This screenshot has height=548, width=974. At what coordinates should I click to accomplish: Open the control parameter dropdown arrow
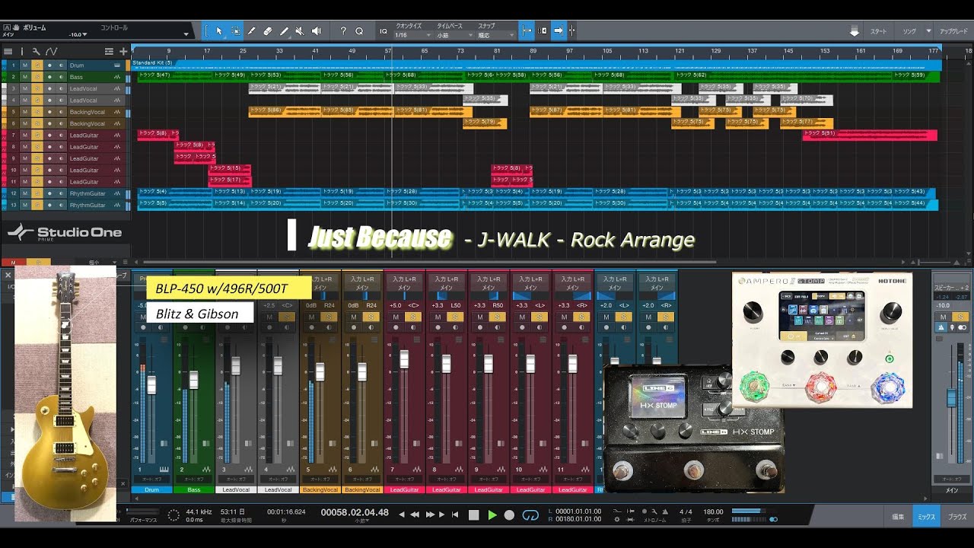point(186,34)
